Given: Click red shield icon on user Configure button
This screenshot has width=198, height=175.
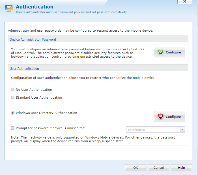Looking at the screenshot, I should point(161,116).
